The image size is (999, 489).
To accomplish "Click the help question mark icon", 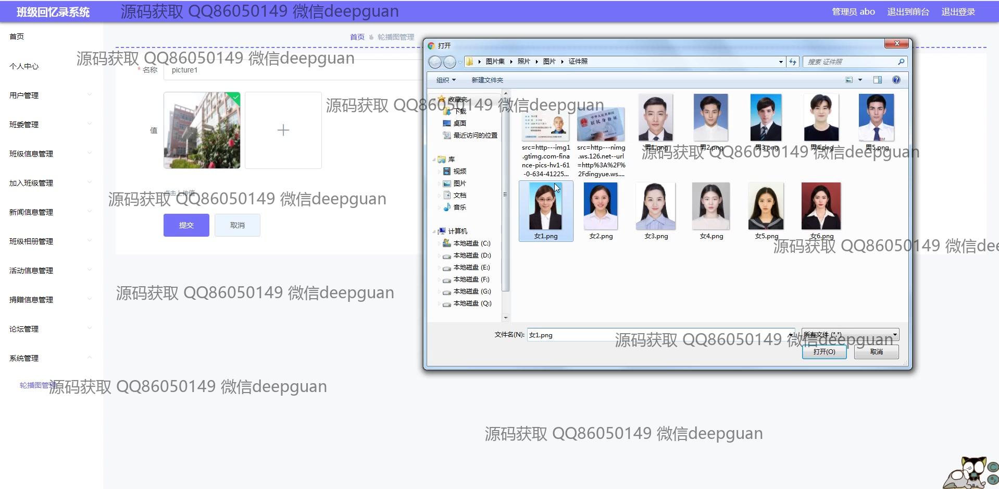I will pyautogui.click(x=896, y=80).
